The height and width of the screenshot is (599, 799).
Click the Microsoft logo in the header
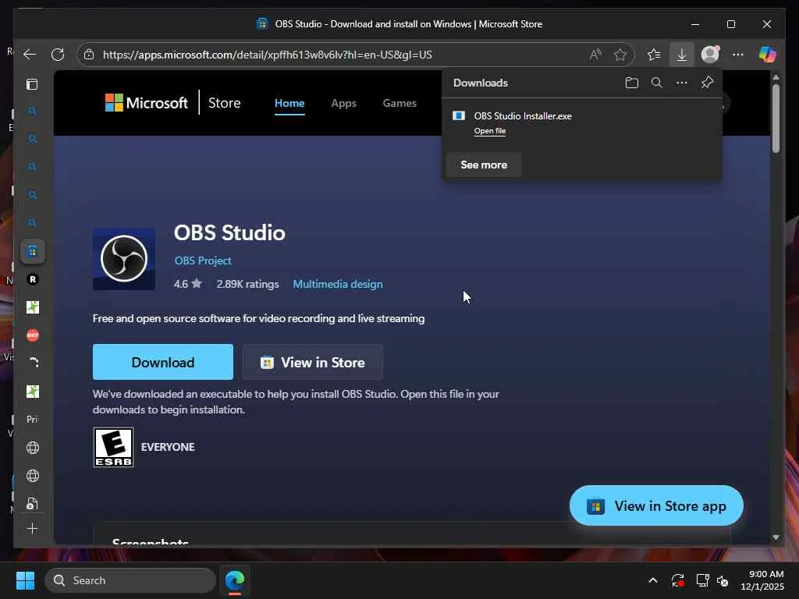pyautogui.click(x=146, y=102)
